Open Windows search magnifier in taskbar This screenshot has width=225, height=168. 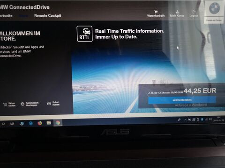(x=3, y=124)
